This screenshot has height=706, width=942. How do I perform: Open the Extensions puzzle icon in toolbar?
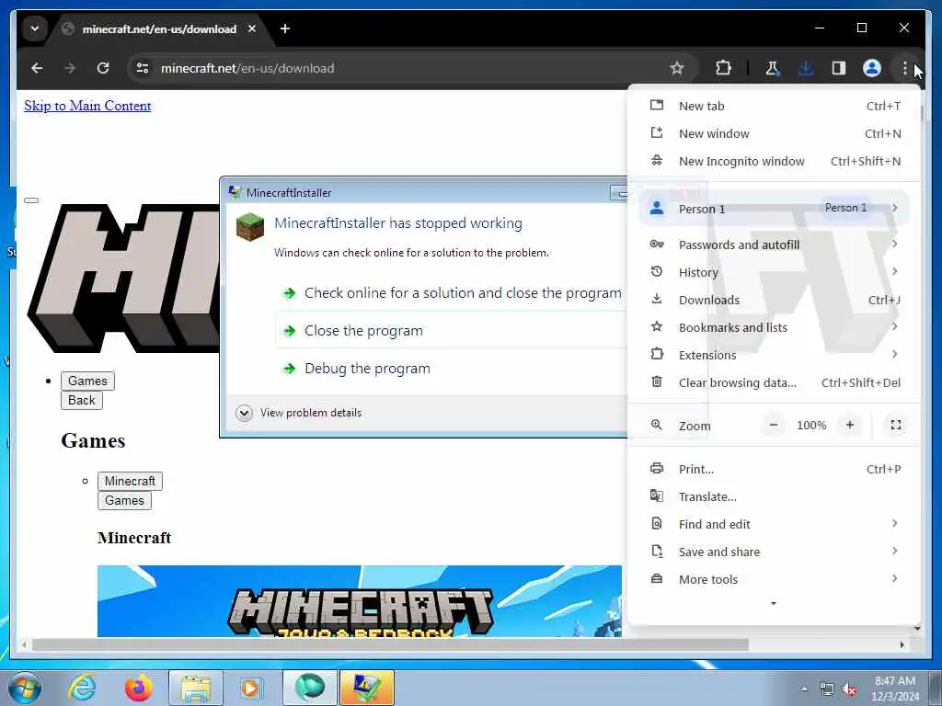(723, 68)
